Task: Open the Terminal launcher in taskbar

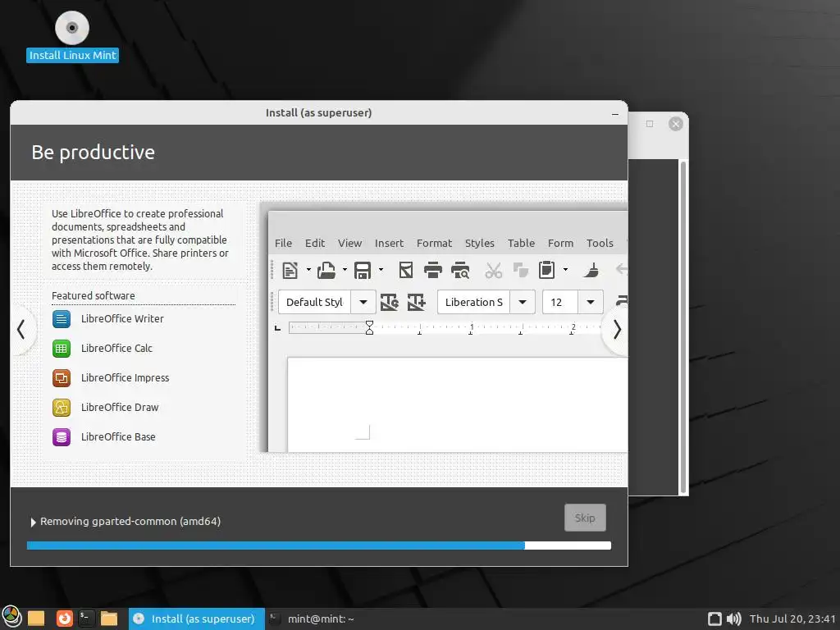Action: tap(86, 619)
